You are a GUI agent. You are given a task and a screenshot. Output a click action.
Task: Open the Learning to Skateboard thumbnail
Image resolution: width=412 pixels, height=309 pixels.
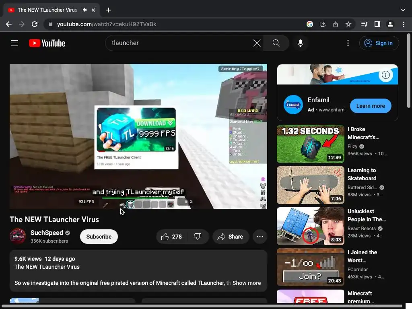pyautogui.click(x=310, y=185)
